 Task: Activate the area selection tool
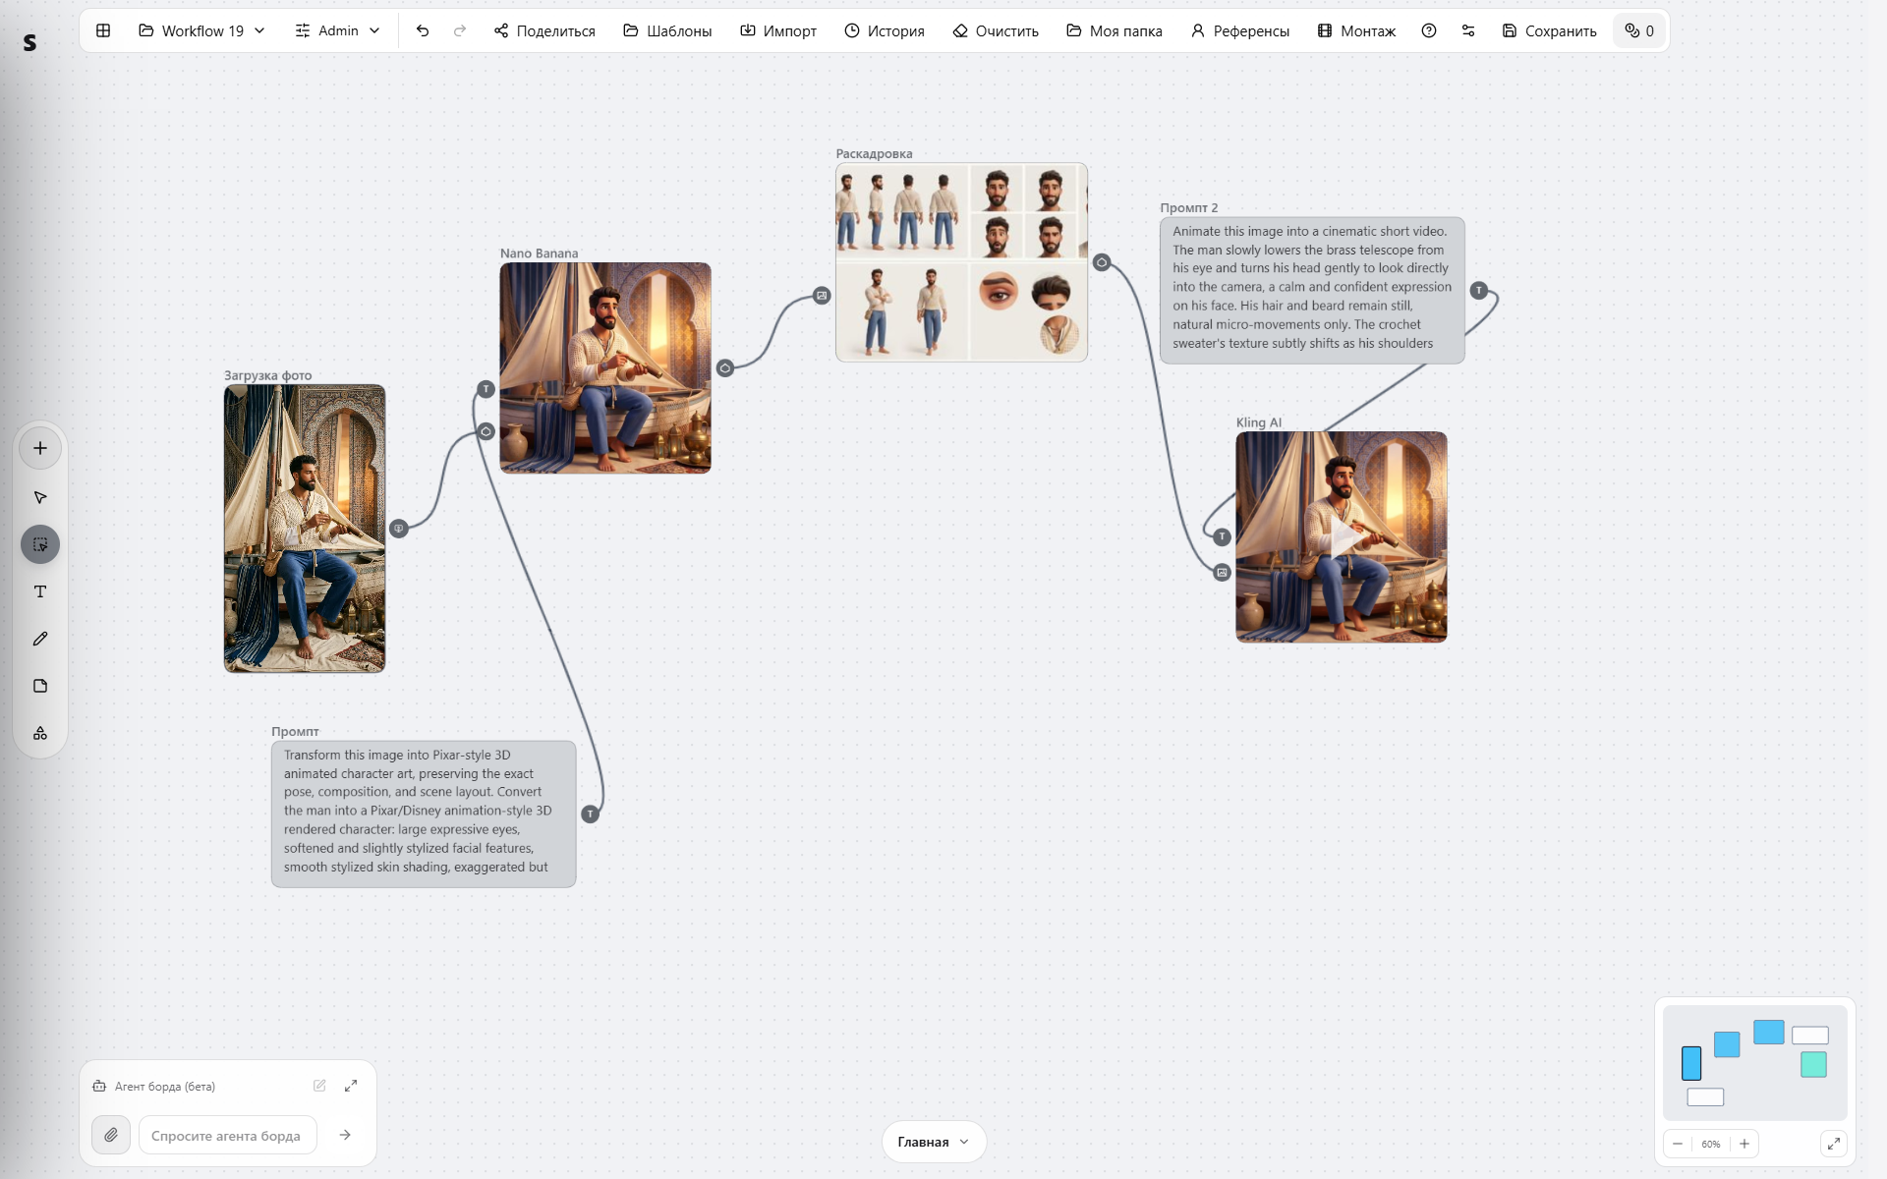coord(40,544)
